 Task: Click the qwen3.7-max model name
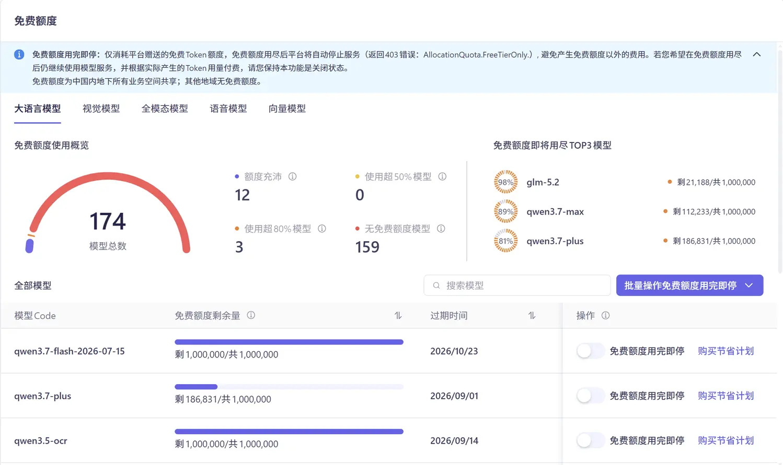pos(555,211)
